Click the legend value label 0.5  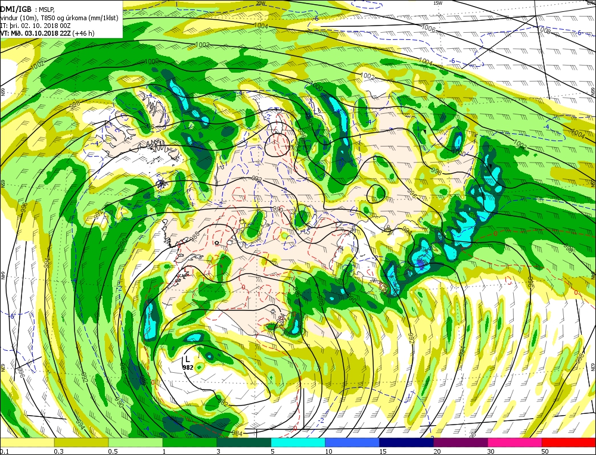coord(113,451)
